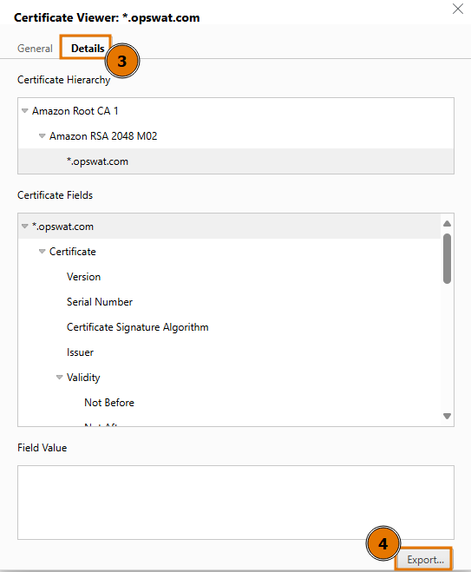Select the Certificate field row
Viewport: 471px width, 572px height.
pyautogui.click(x=229, y=252)
